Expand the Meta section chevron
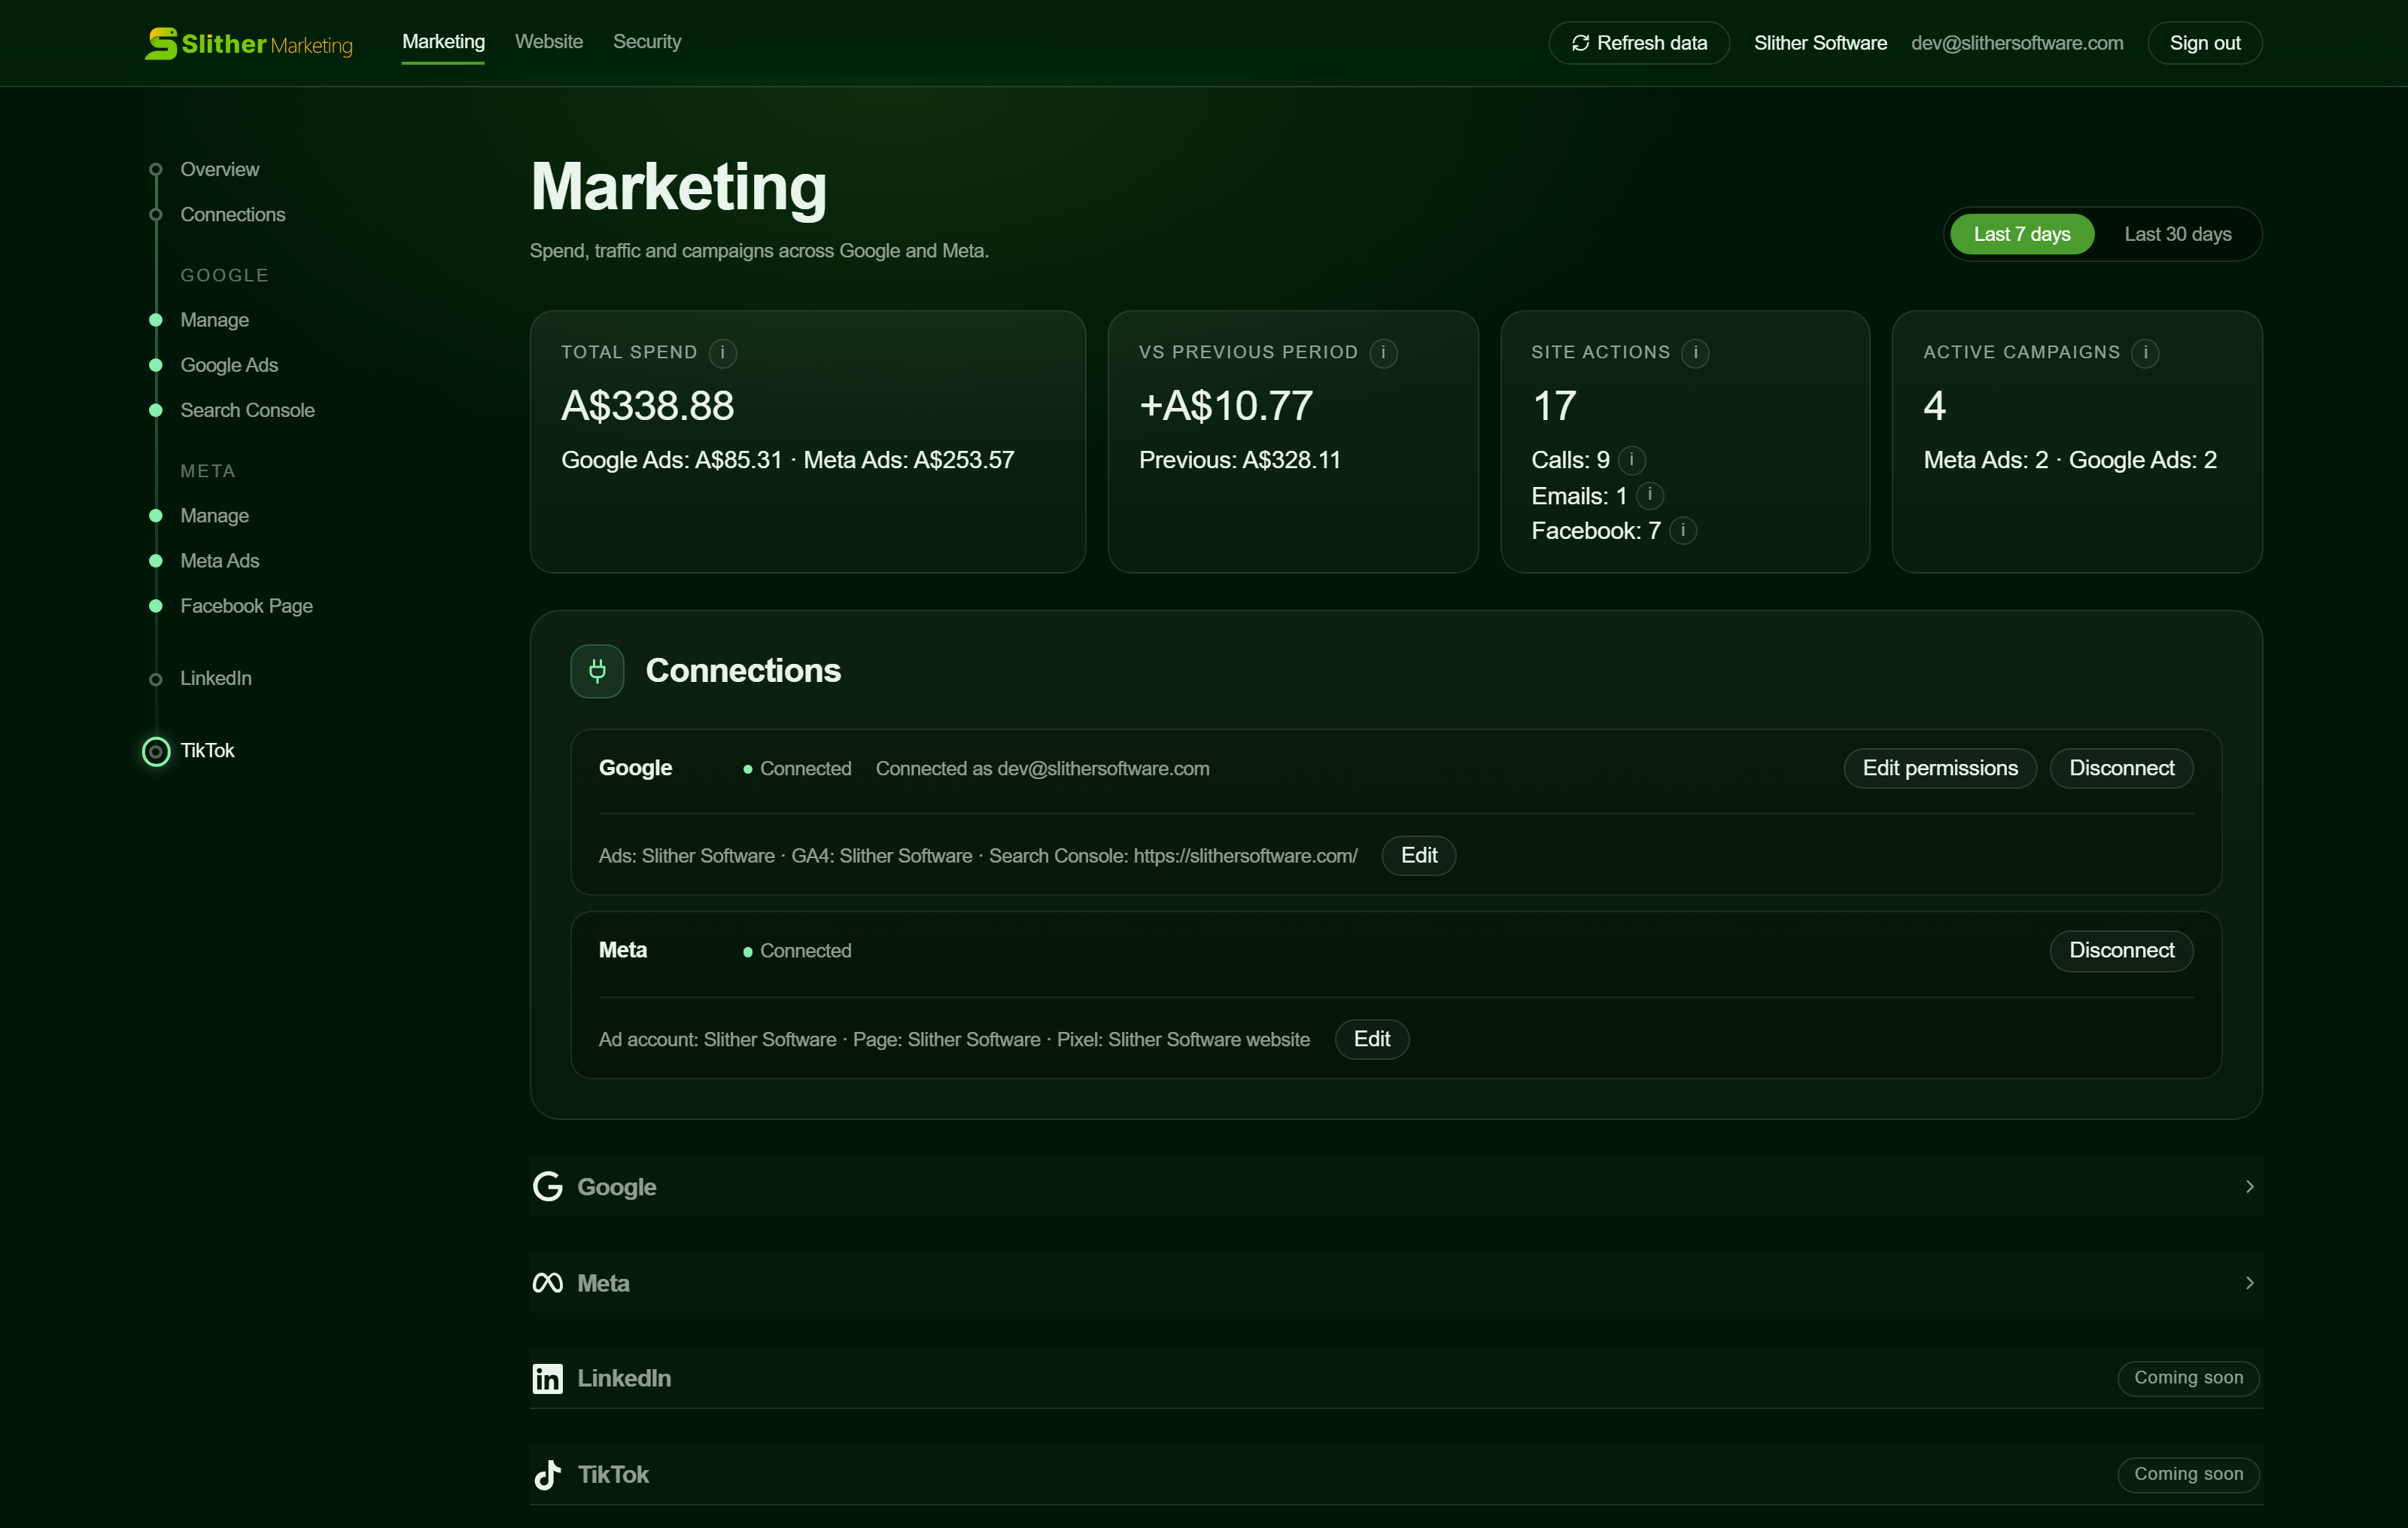The height and width of the screenshot is (1528, 2408). click(x=2249, y=1282)
